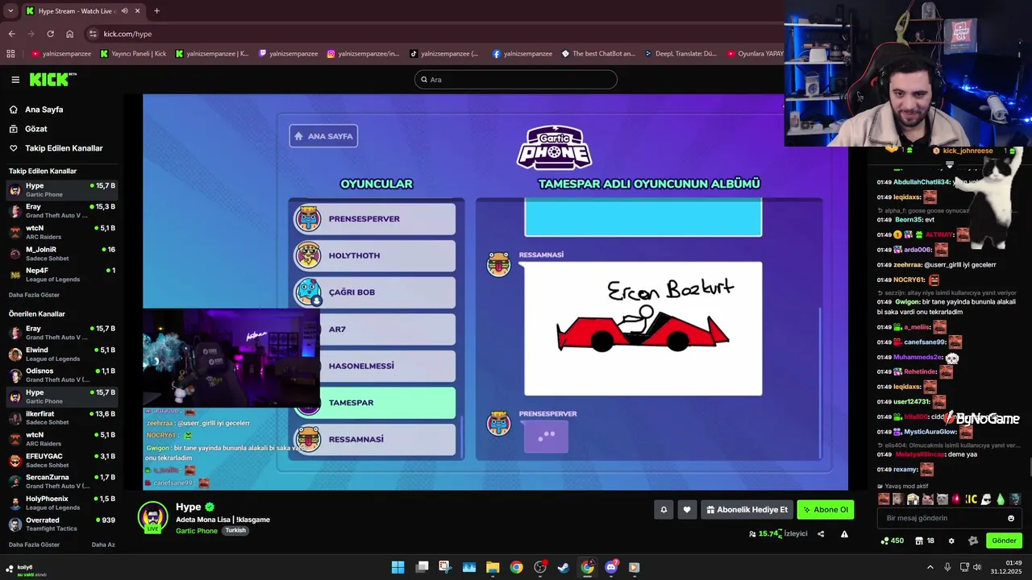Viewport: 1032px width, 580px height.
Task: Click the badge icon next to Gönder
Action: 973,541
